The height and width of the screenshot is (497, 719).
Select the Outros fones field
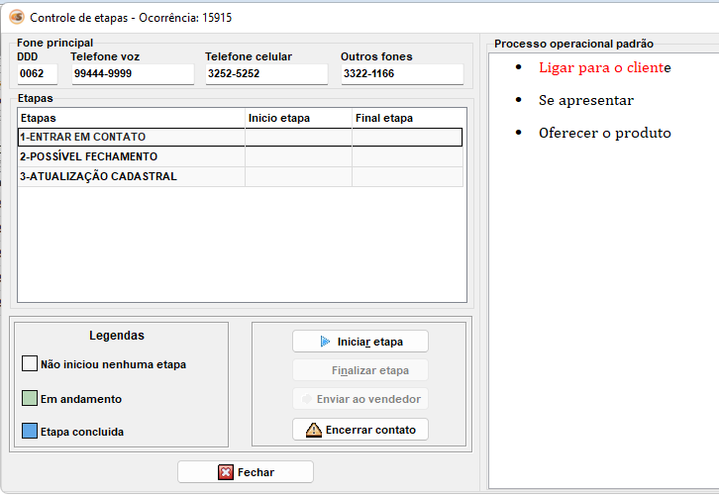(x=401, y=74)
